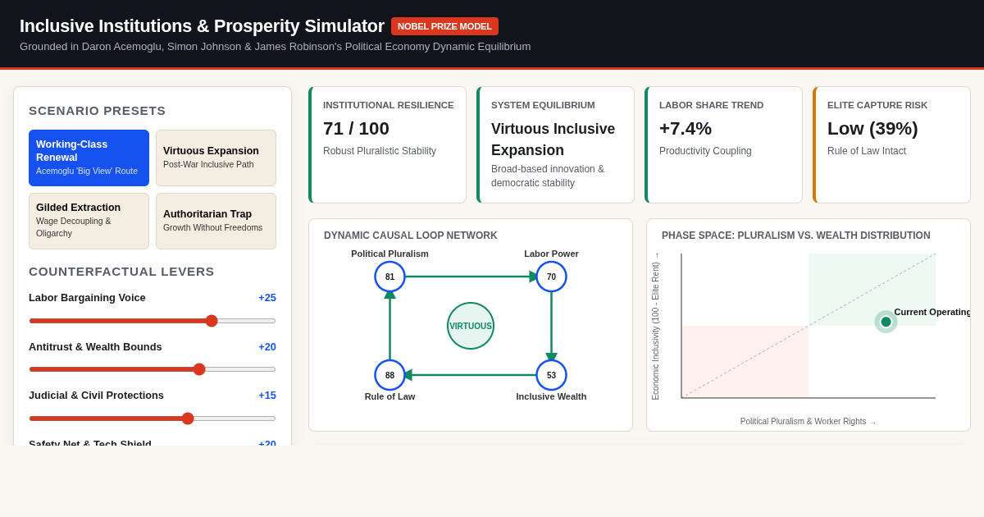Select the Working-Class Renewal preset
Viewport: 984px width, 517px height.
pos(89,158)
